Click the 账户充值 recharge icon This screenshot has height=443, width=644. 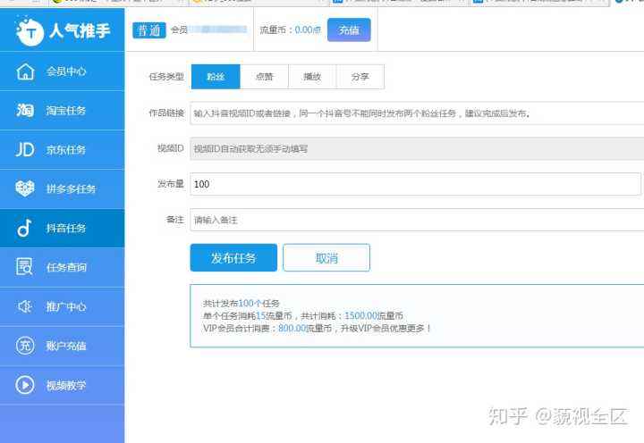(x=25, y=346)
